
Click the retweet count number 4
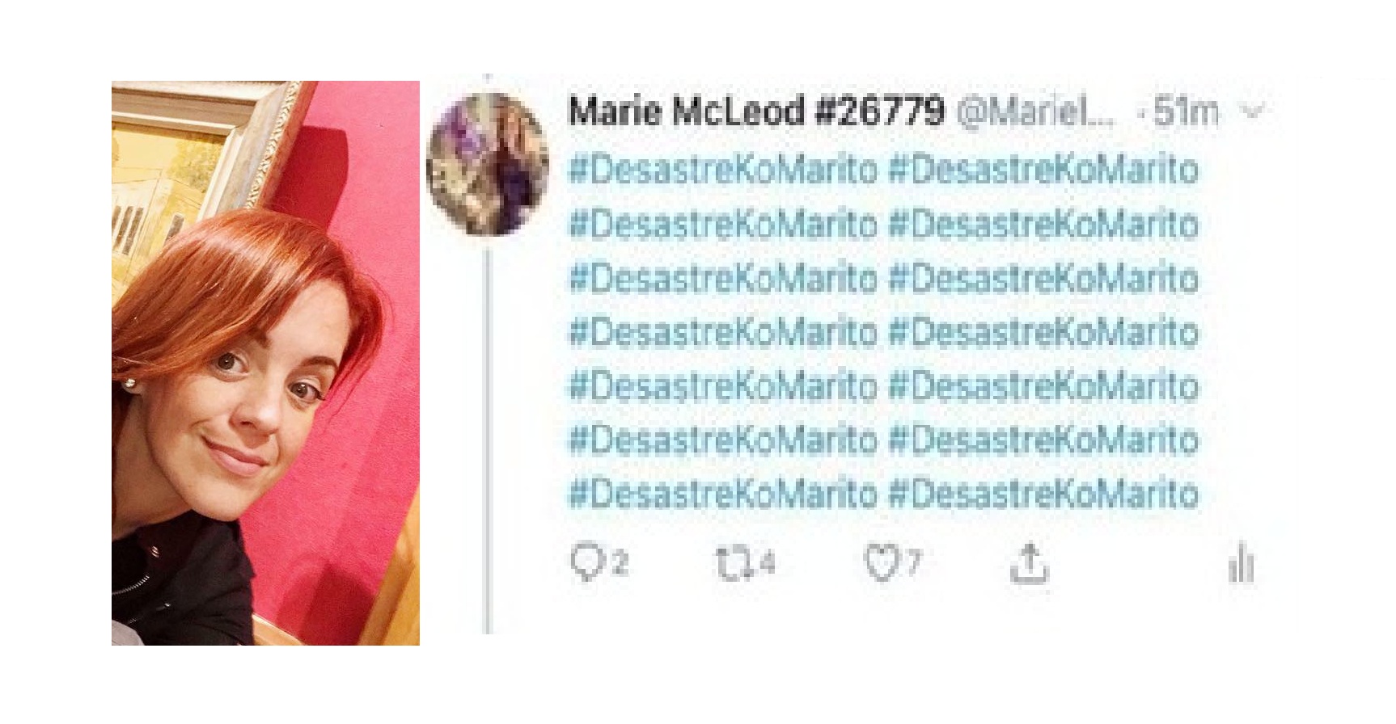(x=767, y=562)
